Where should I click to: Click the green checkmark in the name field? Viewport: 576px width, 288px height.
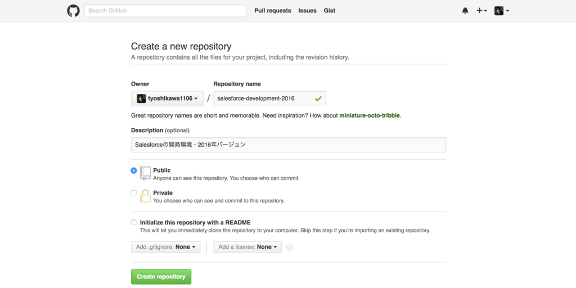[x=318, y=98]
